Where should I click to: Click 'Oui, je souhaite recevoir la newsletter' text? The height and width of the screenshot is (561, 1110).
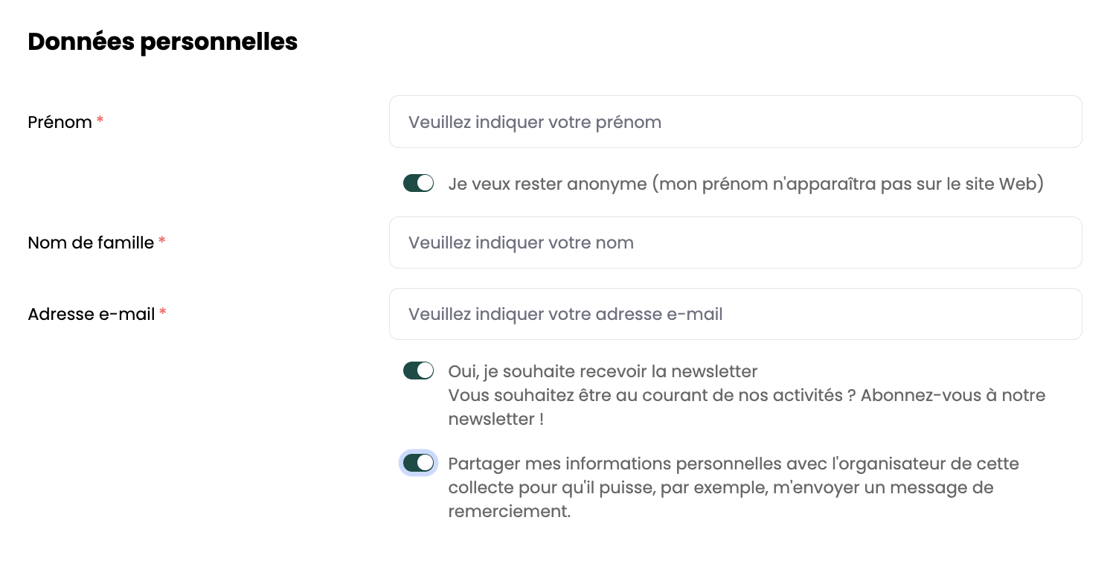(x=603, y=371)
